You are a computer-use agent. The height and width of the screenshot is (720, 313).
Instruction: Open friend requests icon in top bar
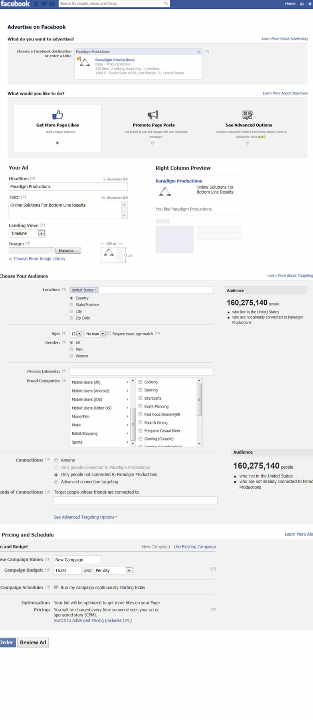(37, 4)
